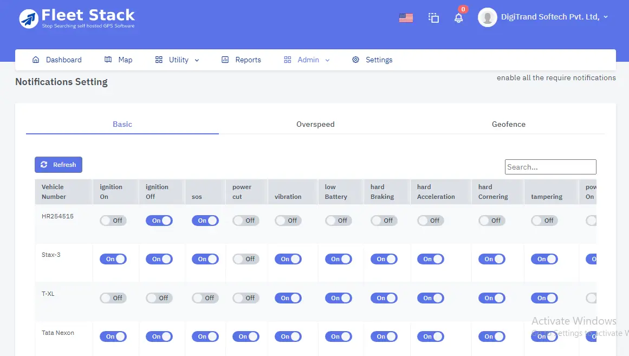Toggle hard Cornering for HR254515

point(492,221)
